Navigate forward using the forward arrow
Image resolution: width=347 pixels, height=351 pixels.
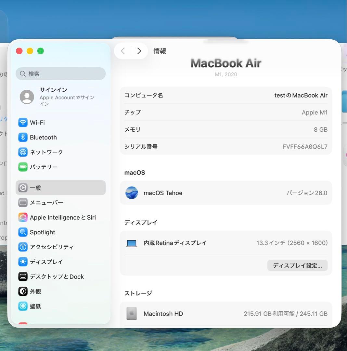tap(139, 51)
